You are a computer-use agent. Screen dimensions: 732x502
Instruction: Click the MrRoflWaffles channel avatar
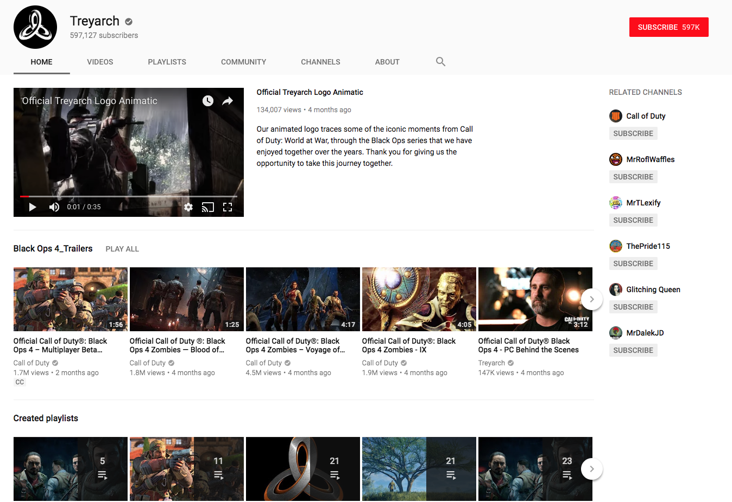click(616, 159)
